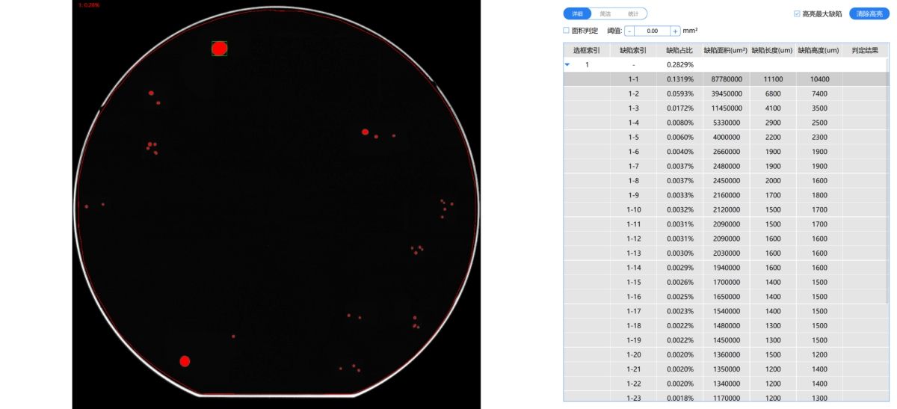This screenshot has height=409, width=897.
Task: Click the largest highlighted defect at top
Action: (219, 49)
